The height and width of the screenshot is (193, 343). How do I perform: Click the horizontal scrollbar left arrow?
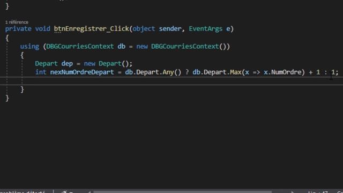(90, 192)
